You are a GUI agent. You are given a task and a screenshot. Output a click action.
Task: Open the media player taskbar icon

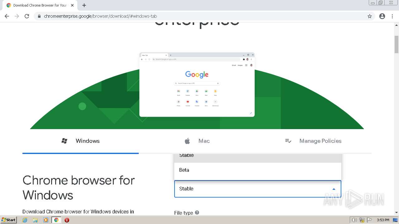click(x=46, y=220)
